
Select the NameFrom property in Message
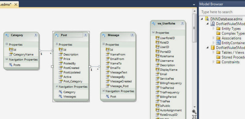click(x=118, y=55)
